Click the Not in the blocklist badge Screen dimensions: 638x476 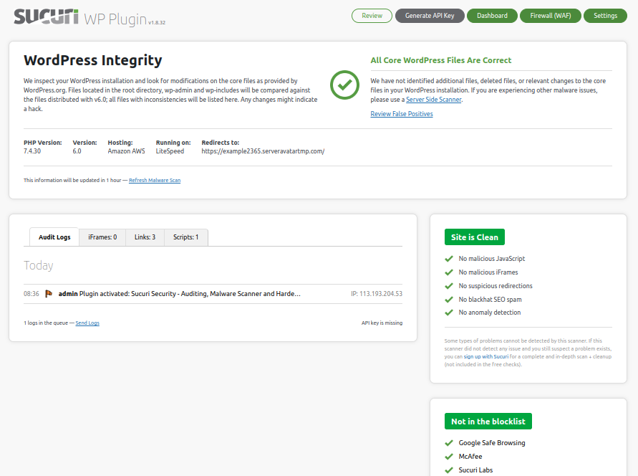[x=488, y=422]
